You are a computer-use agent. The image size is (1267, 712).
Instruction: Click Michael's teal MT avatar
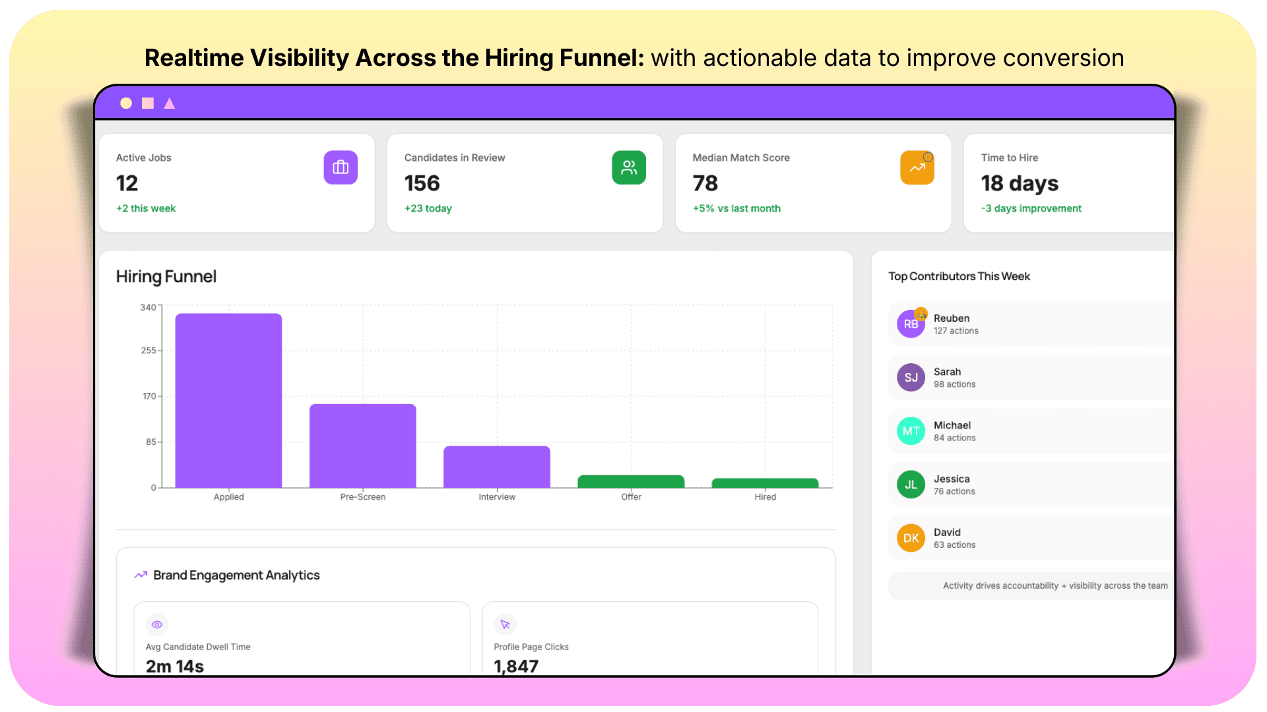(911, 430)
